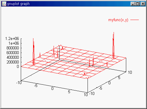The height and width of the screenshot is (109, 147).
Task: Click the gnuplot graph title bar text
Action: (x=18, y=4)
